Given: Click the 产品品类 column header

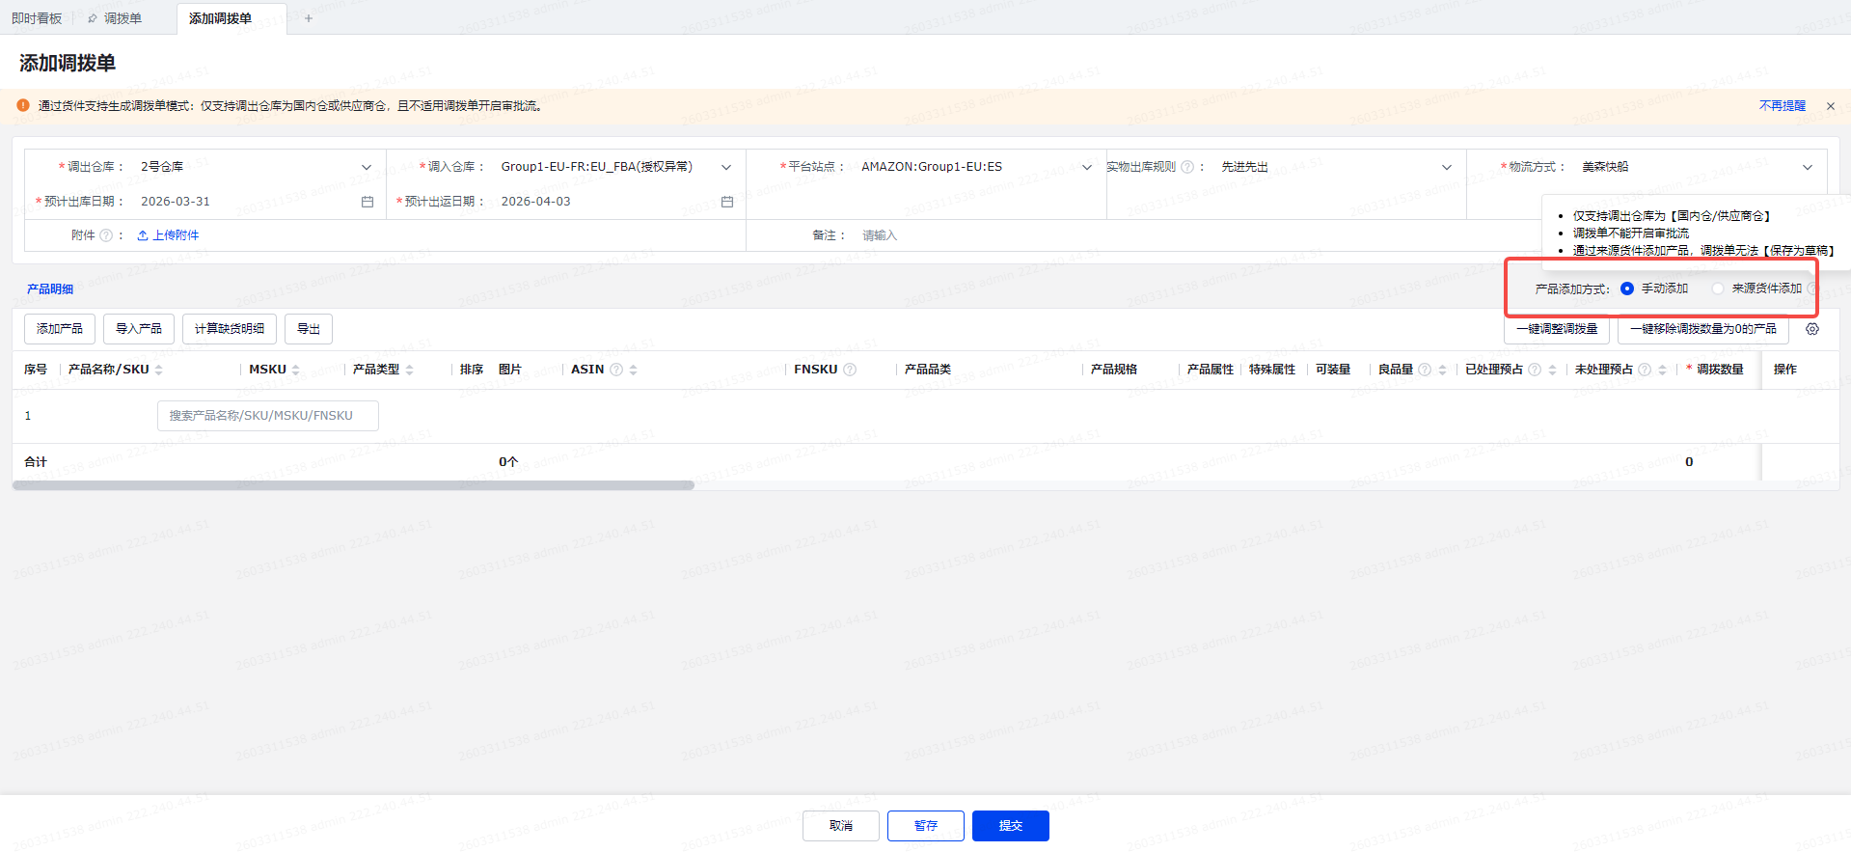Looking at the screenshot, I should (928, 370).
